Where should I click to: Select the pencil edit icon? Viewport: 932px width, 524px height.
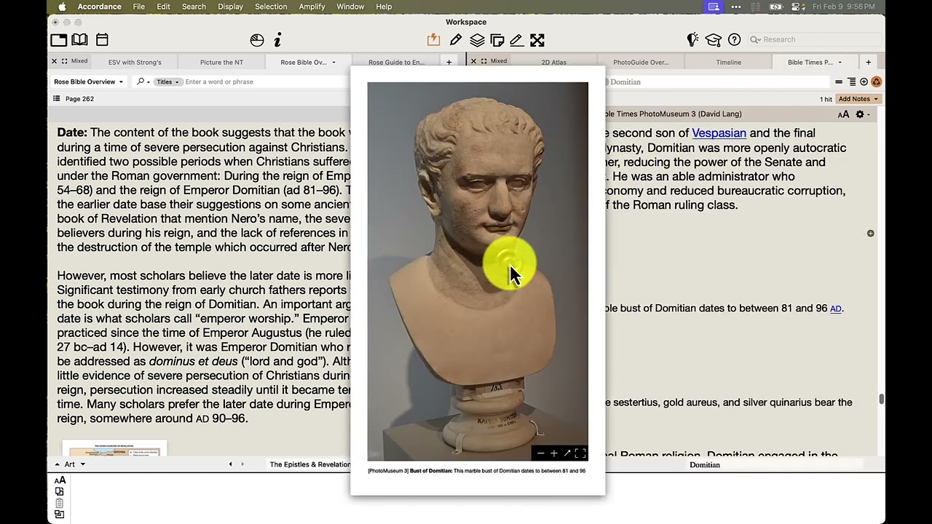coord(456,40)
